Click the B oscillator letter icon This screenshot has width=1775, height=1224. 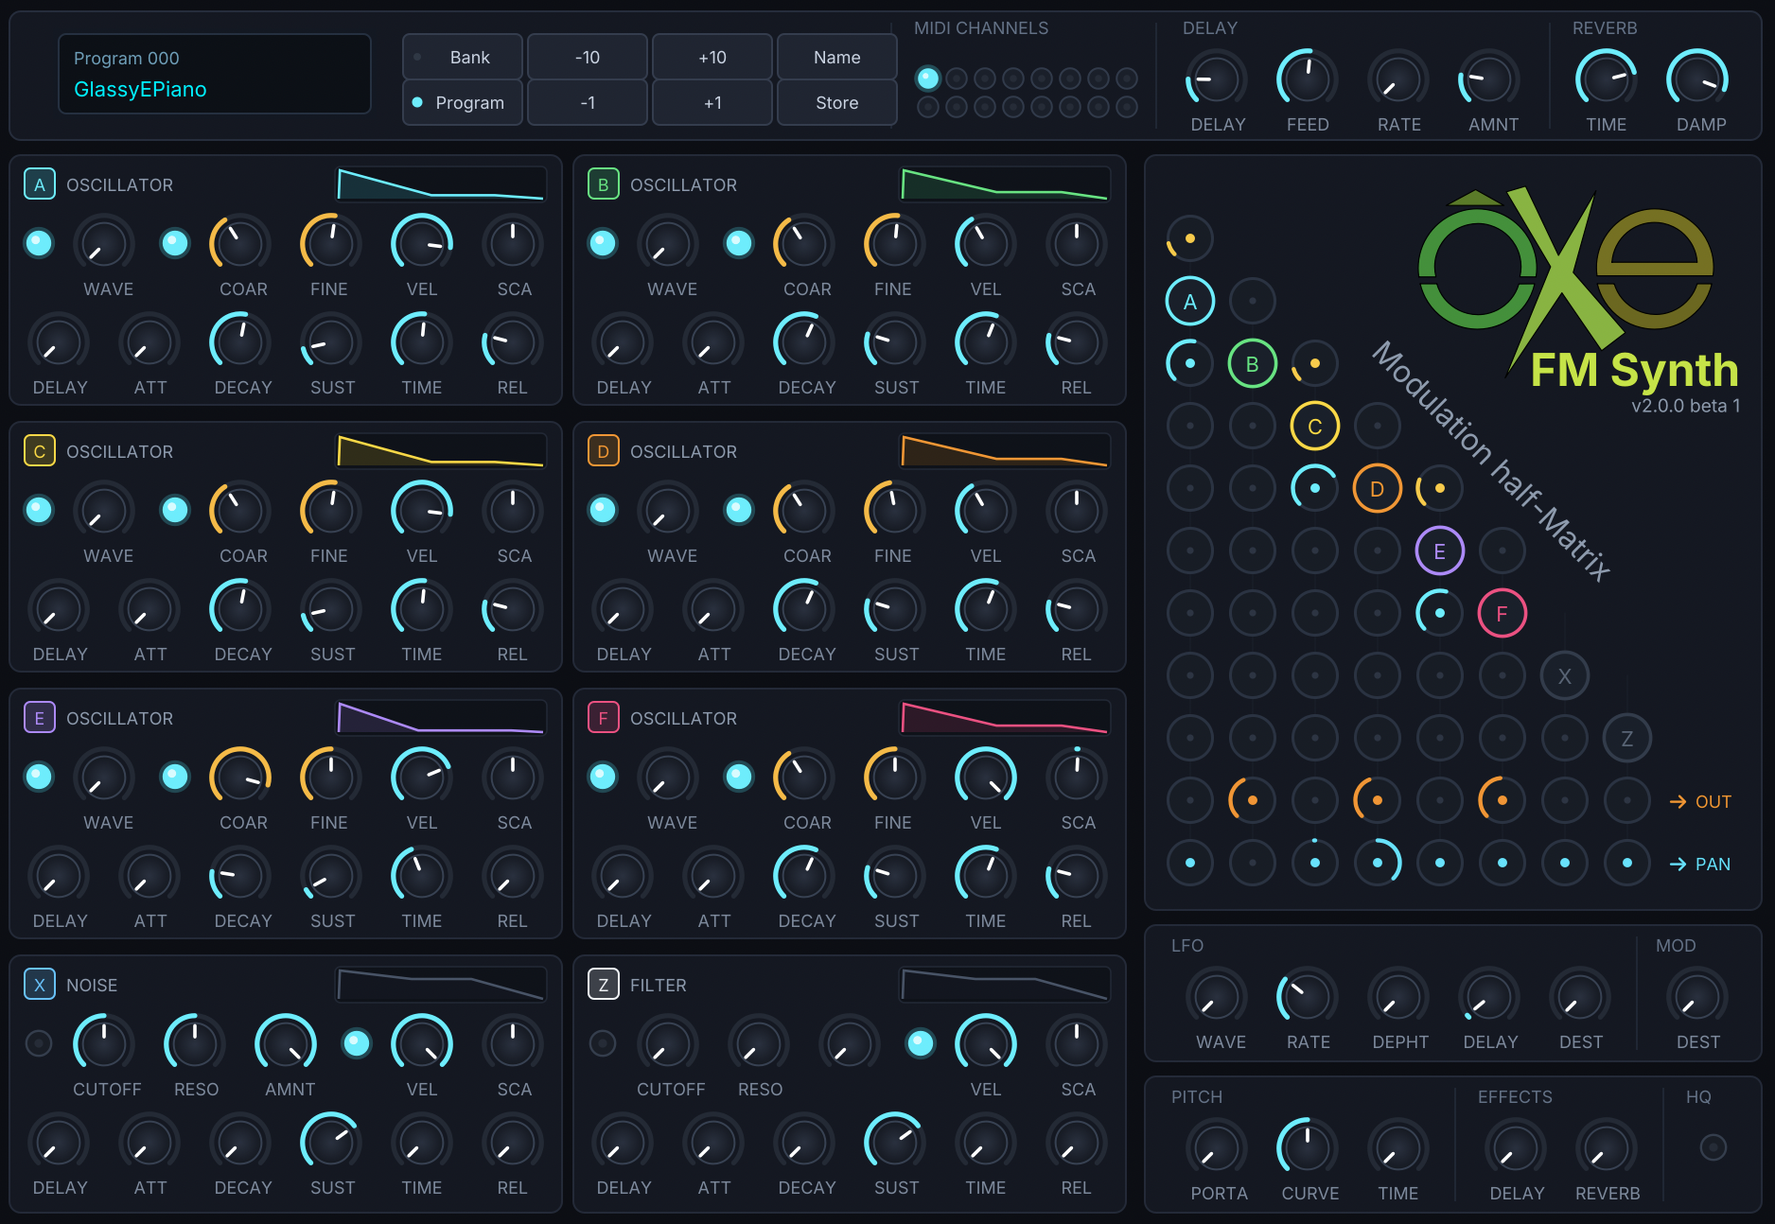click(603, 184)
